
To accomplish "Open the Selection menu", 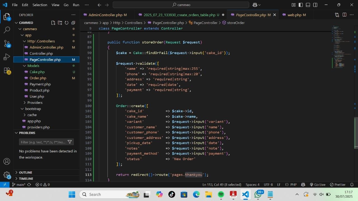I will point(40,5).
